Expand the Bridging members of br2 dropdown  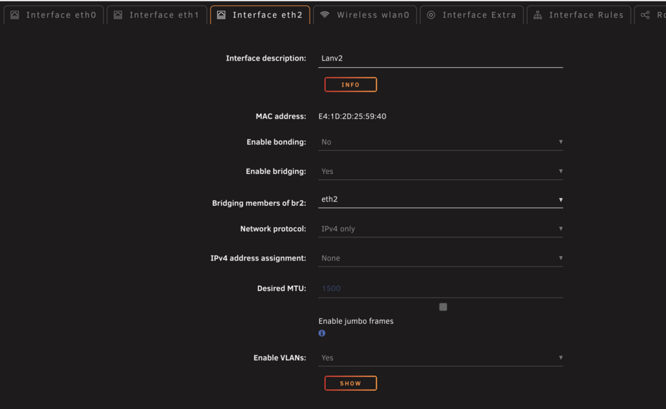[440, 199]
